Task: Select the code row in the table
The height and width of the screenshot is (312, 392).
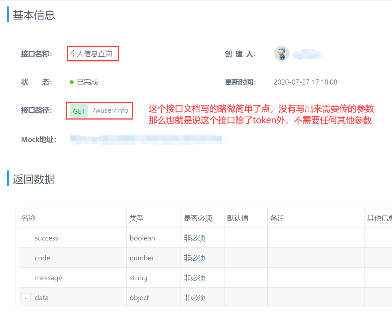Action: pos(42,258)
